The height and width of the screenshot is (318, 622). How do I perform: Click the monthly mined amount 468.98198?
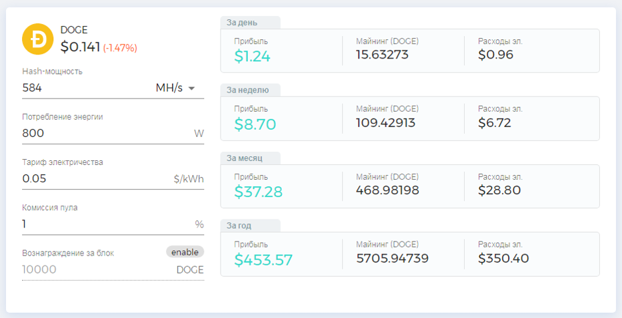pyautogui.click(x=387, y=190)
